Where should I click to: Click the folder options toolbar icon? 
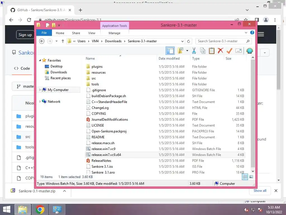coord(180,51)
